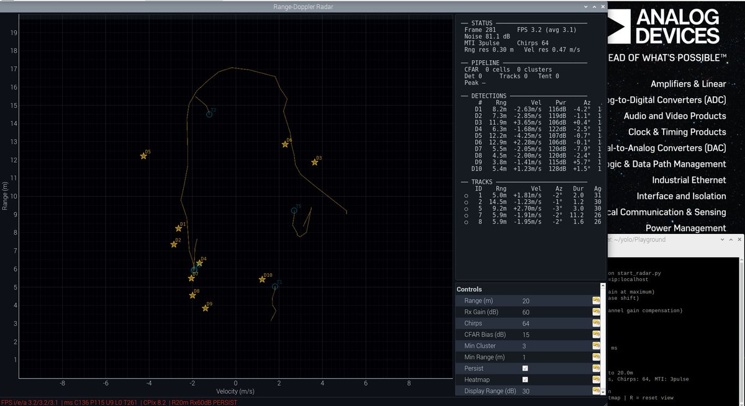Reset the Heatmap setting
Screen dimensions: 745x406
pyautogui.click(x=596, y=379)
